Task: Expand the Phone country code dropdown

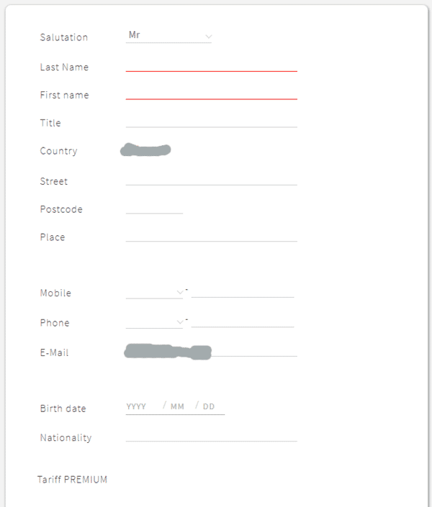Action: [155, 321]
